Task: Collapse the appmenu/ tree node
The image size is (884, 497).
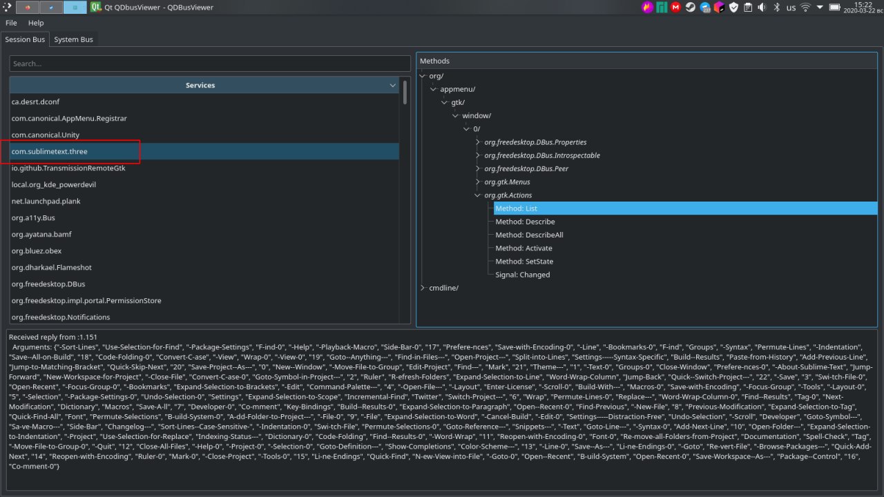Action: tap(434, 89)
